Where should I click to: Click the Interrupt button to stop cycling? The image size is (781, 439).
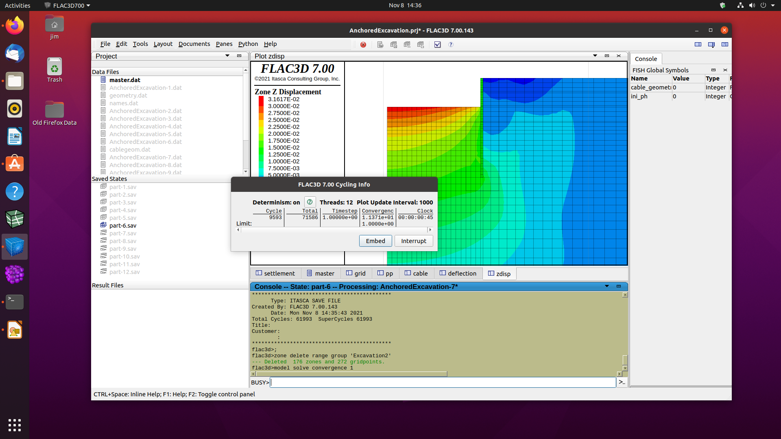414,241
